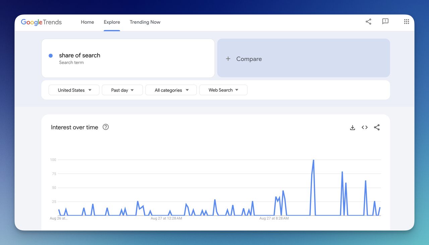Open the United States region dropdown
This screenshot has height=245, width=429.
(x=74, y=90)
